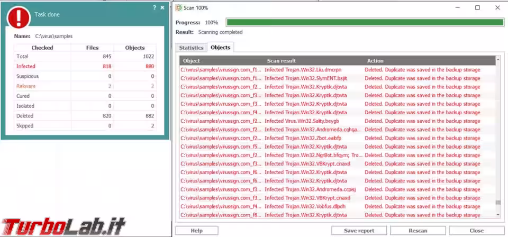Click the Close button at bottom right

(x=476, y=231)
